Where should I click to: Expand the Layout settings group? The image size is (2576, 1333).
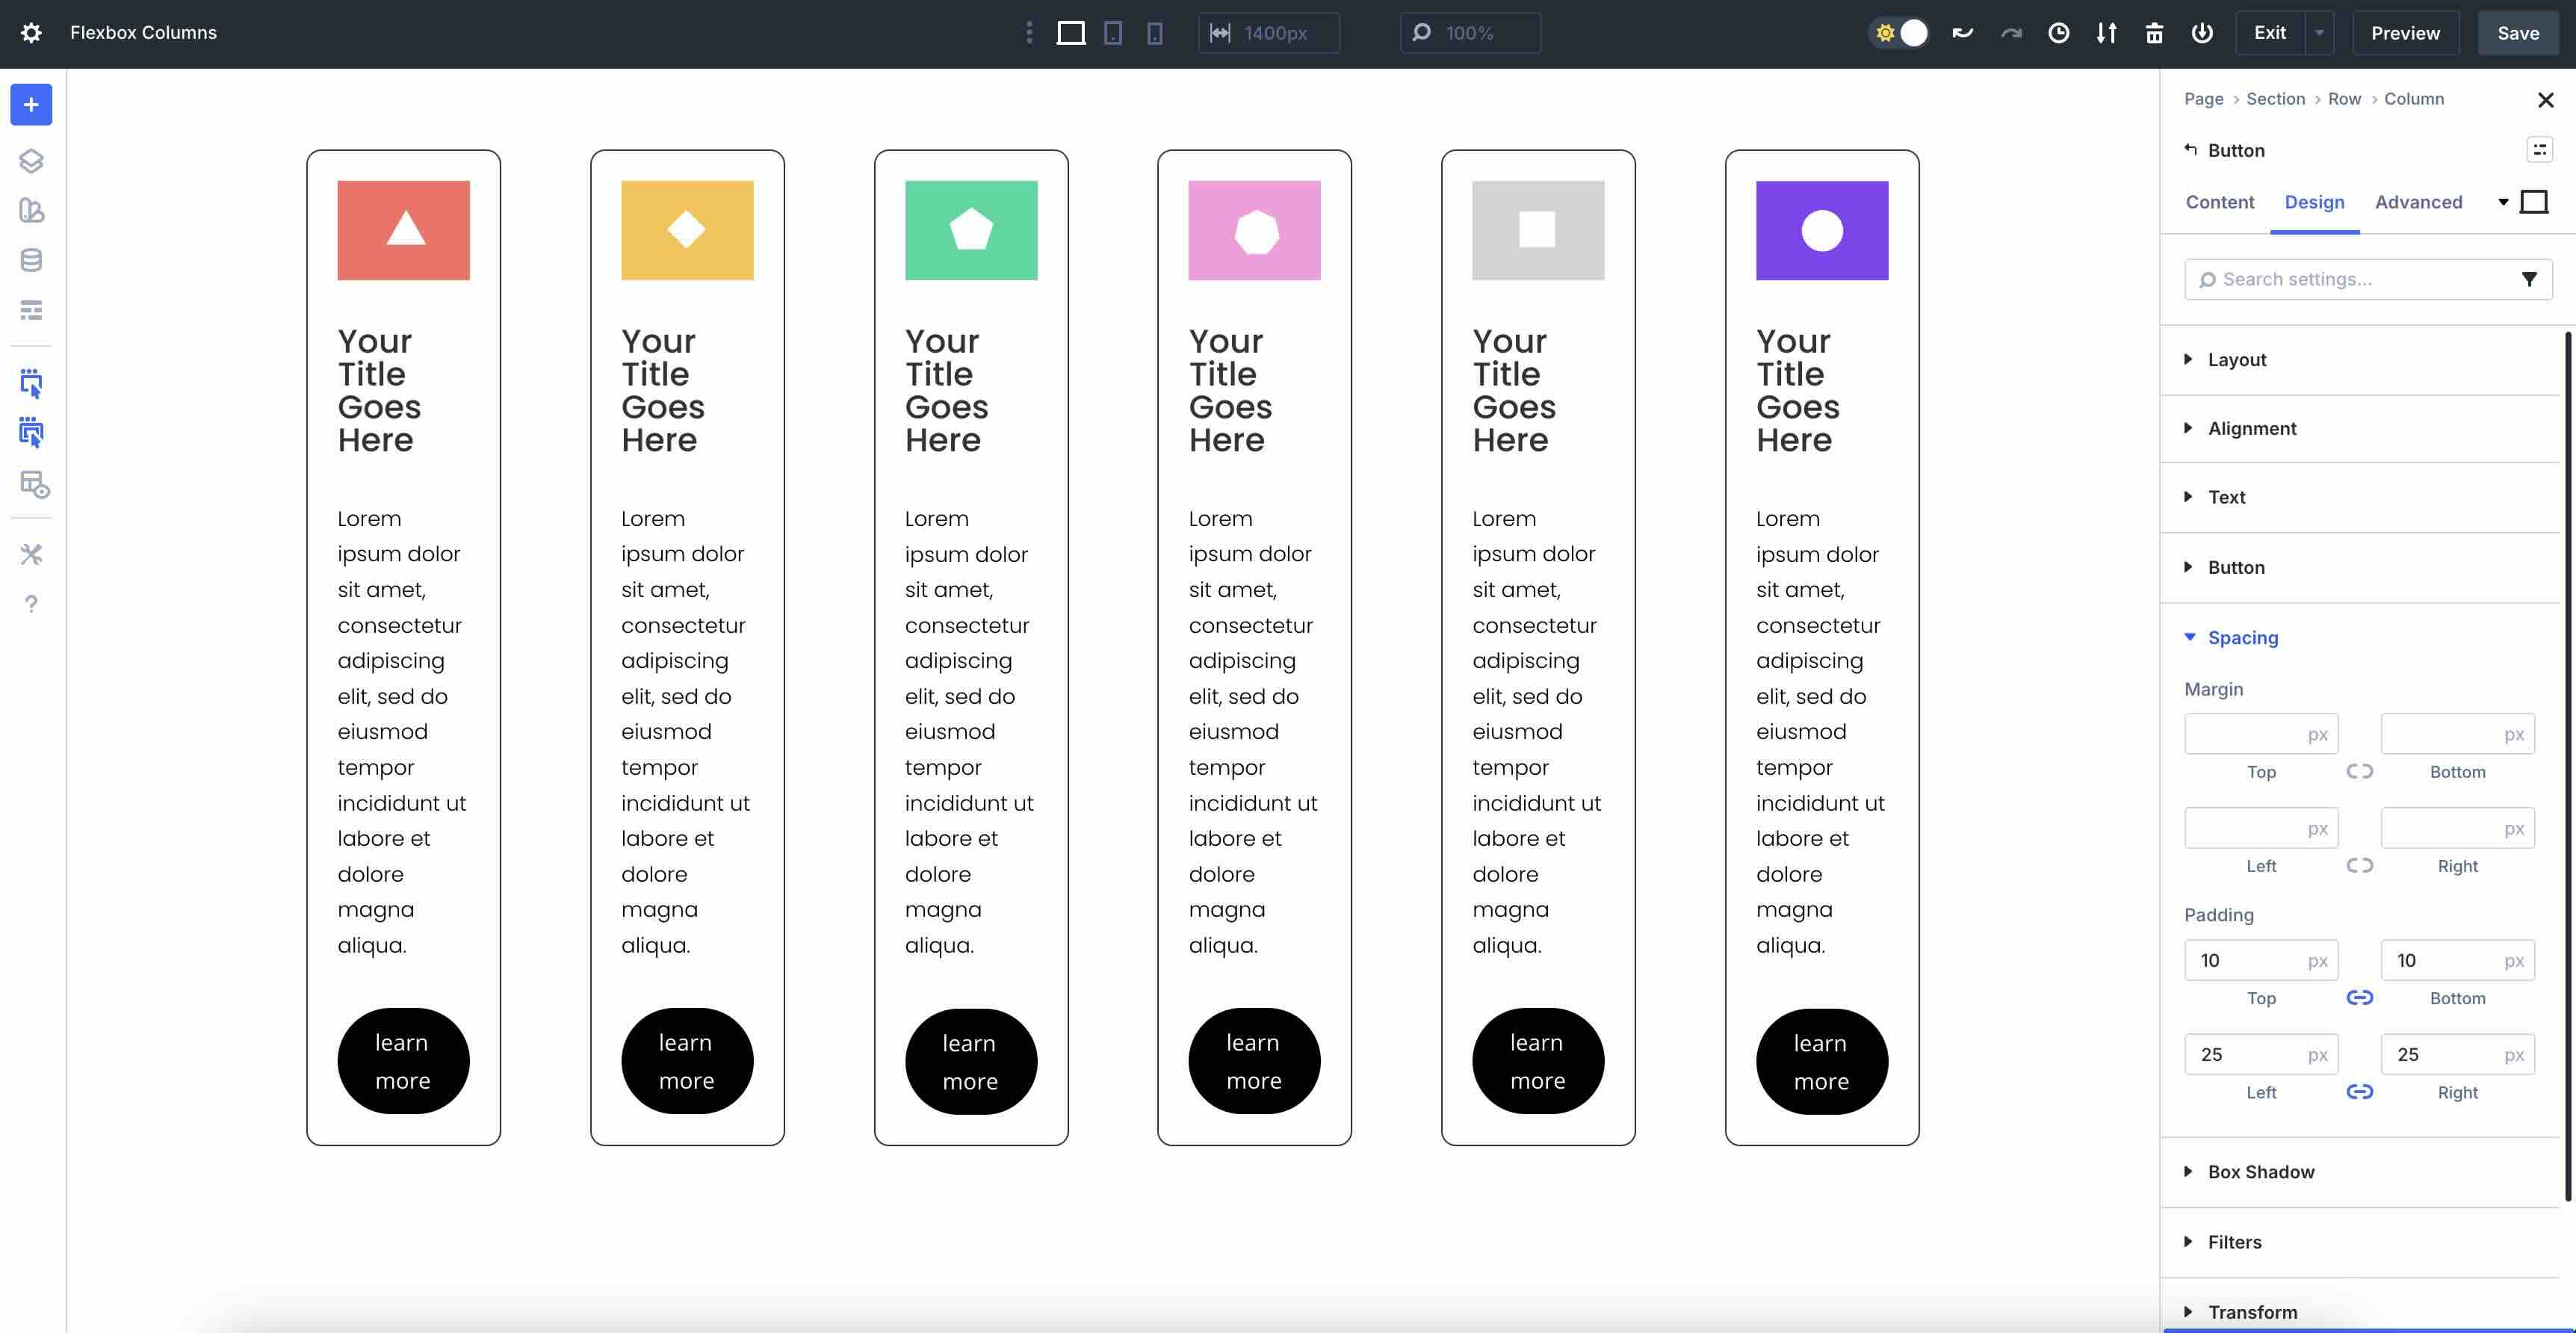(x=2236, y=359)
